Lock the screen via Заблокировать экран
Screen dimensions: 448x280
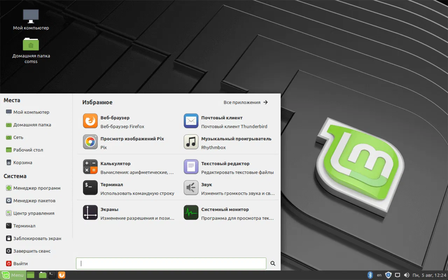pyautogui.click(x=36, y=238)
